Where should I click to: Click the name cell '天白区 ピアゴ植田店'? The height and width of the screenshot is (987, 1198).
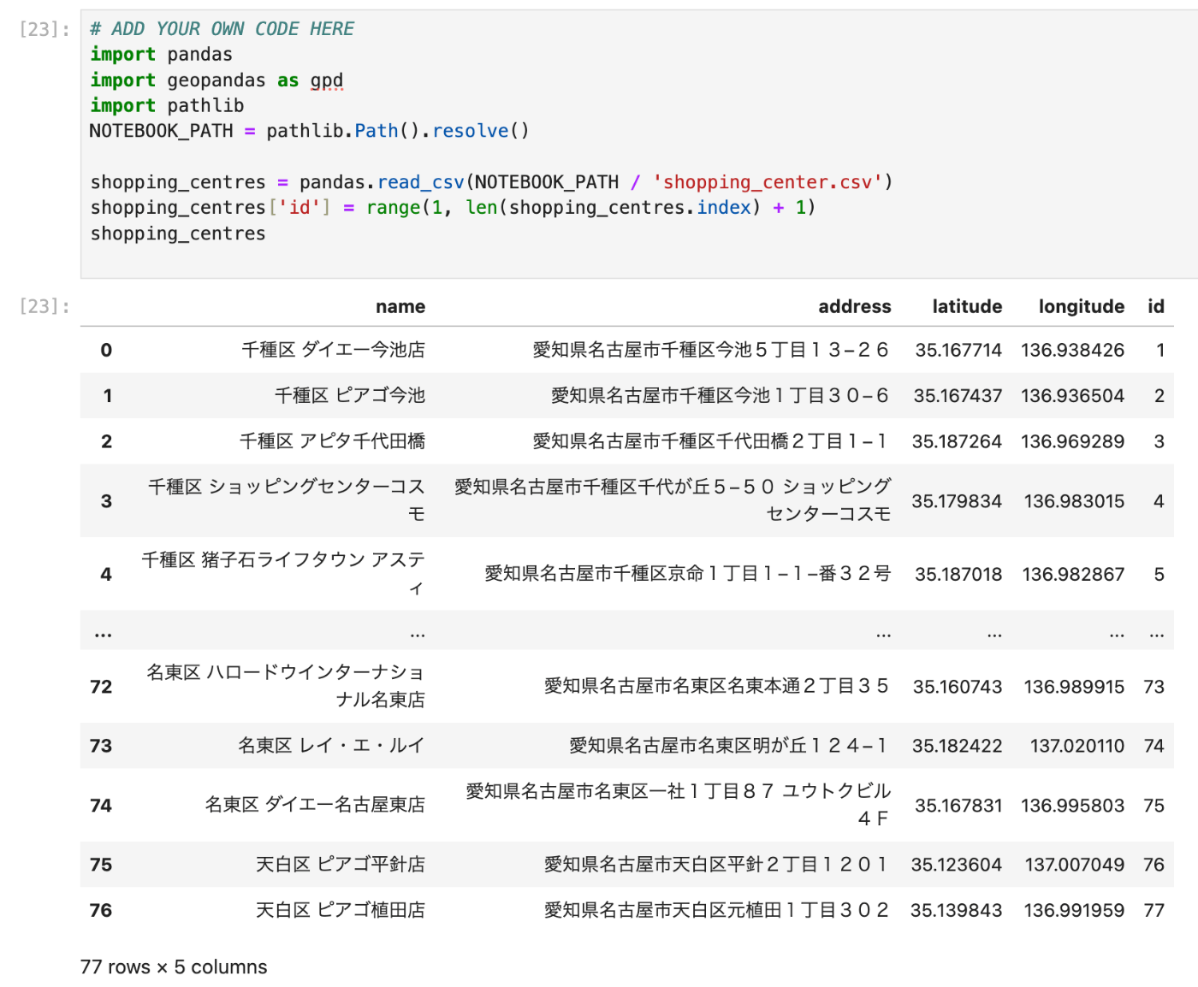point(341,910)
